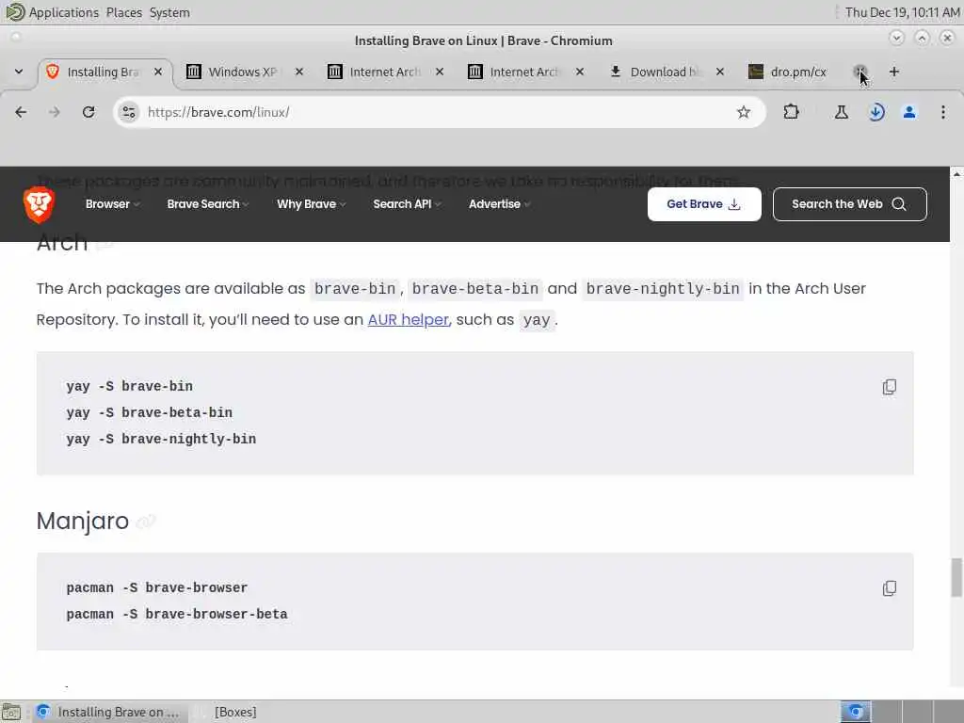Click 'yay -S brave-nightly-bin' command line

pyautogui.click(x=161, y=439)
